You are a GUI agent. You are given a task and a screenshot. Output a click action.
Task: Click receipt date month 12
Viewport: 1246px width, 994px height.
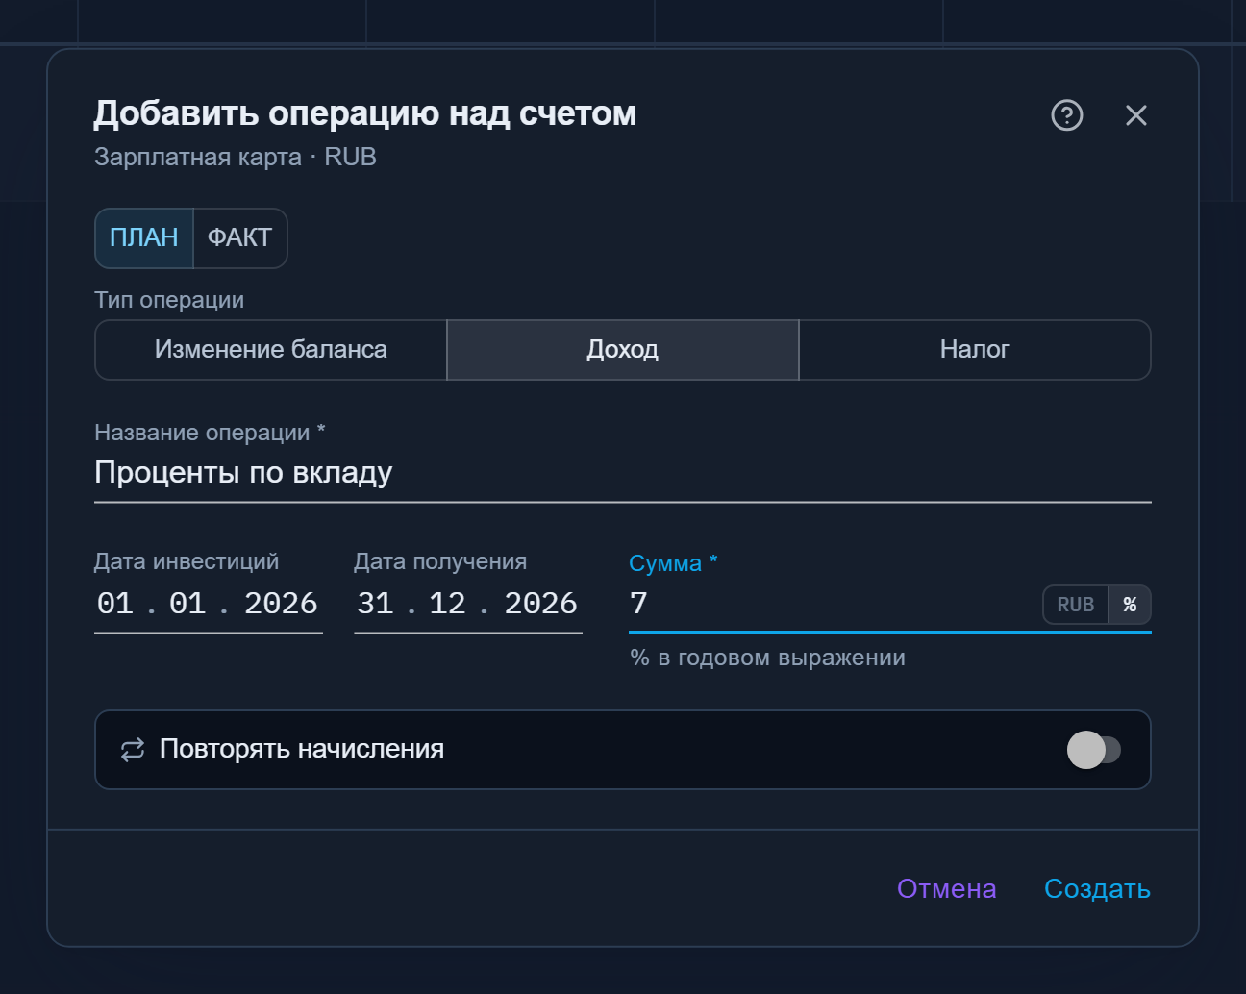(x=447, y=604)
